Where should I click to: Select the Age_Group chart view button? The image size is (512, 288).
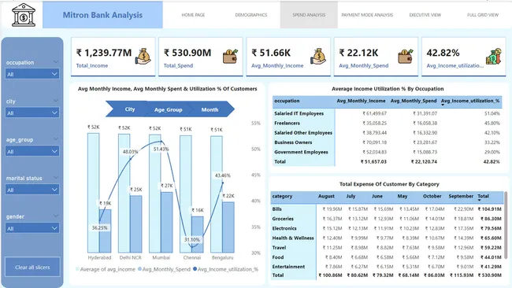point(169,109)
